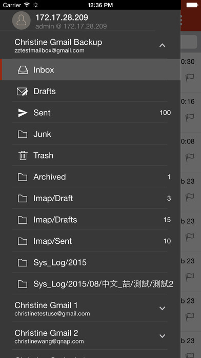
Task: Collapse Christine Gmail Backup account
Action: pos(162,45)
